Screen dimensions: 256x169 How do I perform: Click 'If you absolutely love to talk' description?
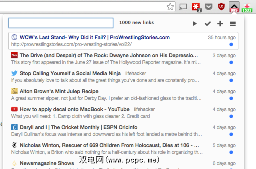click(105, 80)
